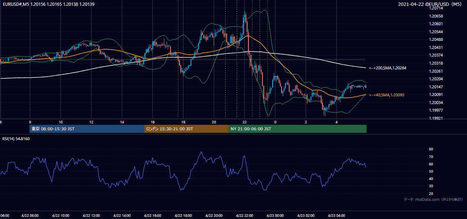This screenshot has height=219, width=467.
Task: Click RSI scale value 80
Action: (431, 149)
